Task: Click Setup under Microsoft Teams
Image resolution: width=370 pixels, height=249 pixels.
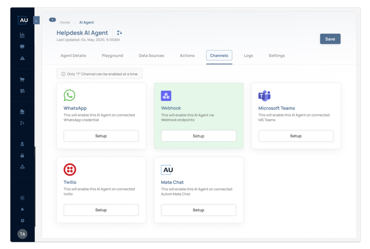Action: (296, 136)
